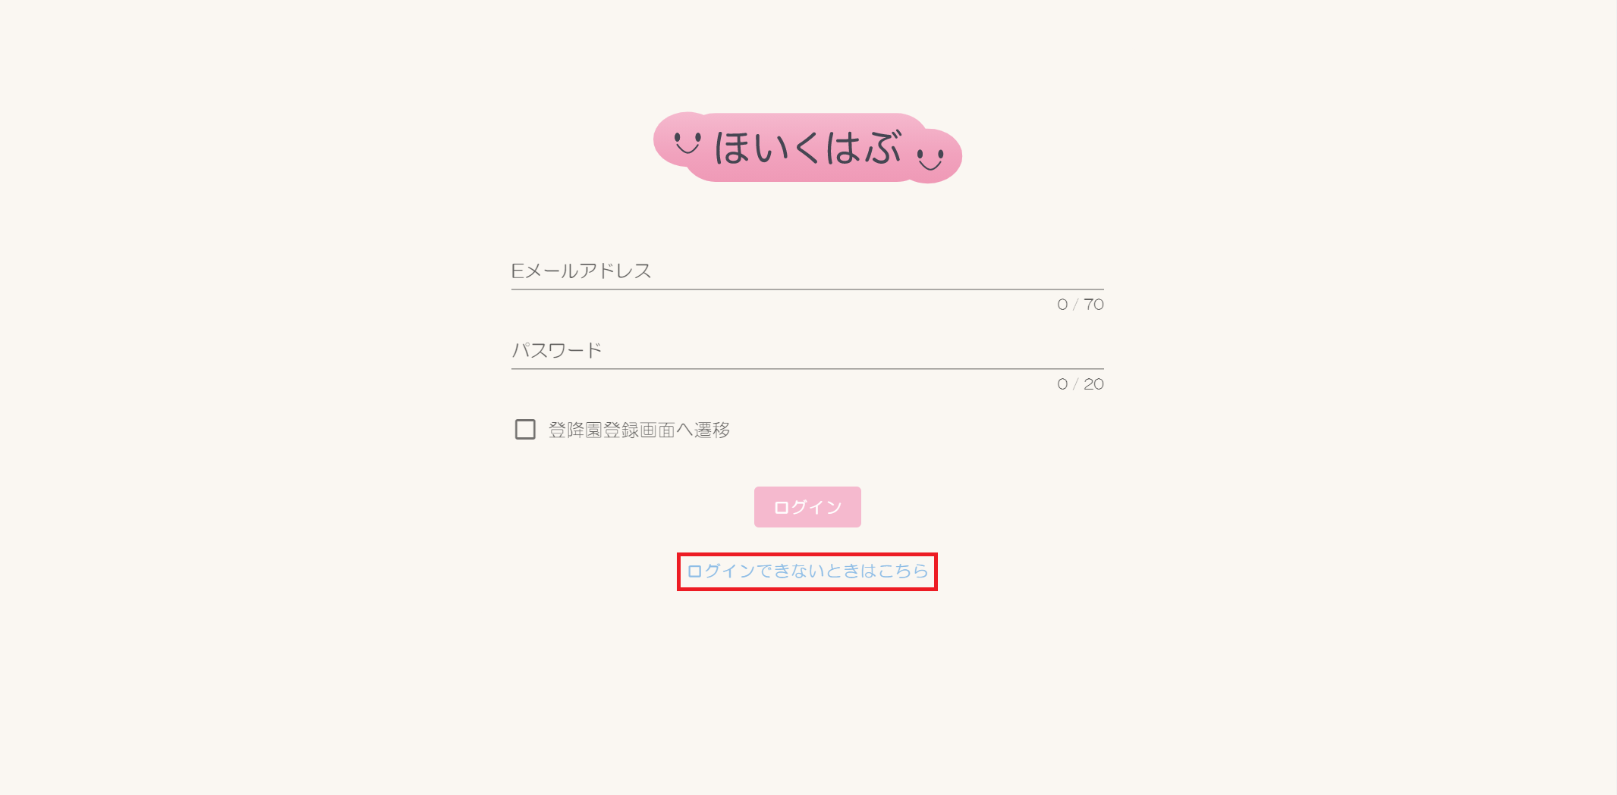The height and width of the screenshot is (795, 1617).
Task: Tick the 登降園登録画面へ遷移 checkbox
Action: (525, 430)
